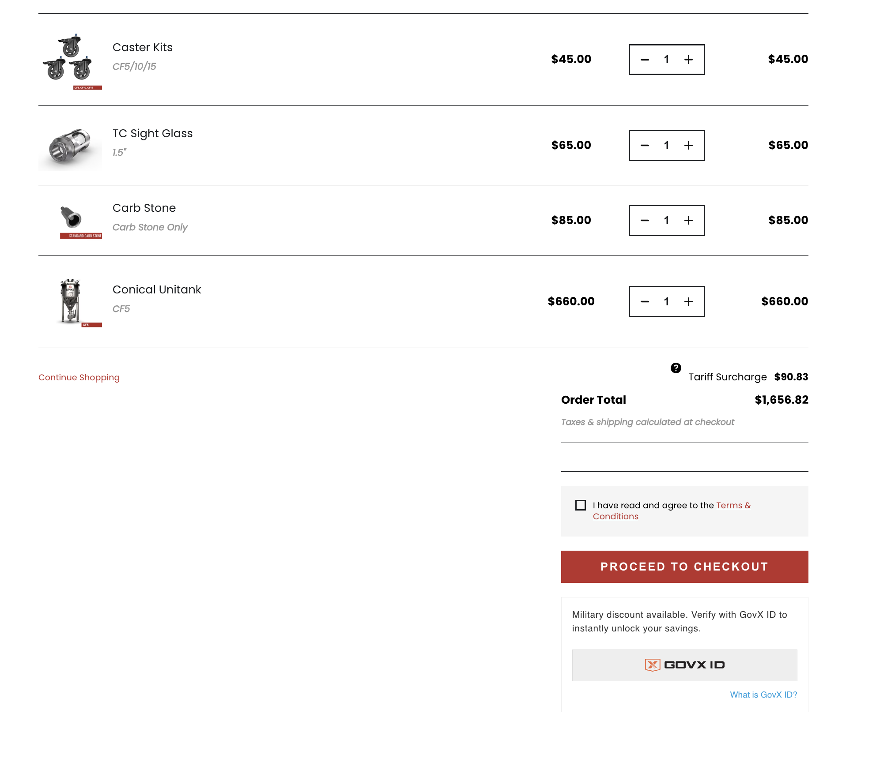Open the Terms & Conditions link
The height and width of the screenshot is (766, 876).
[x=672, y=511]
